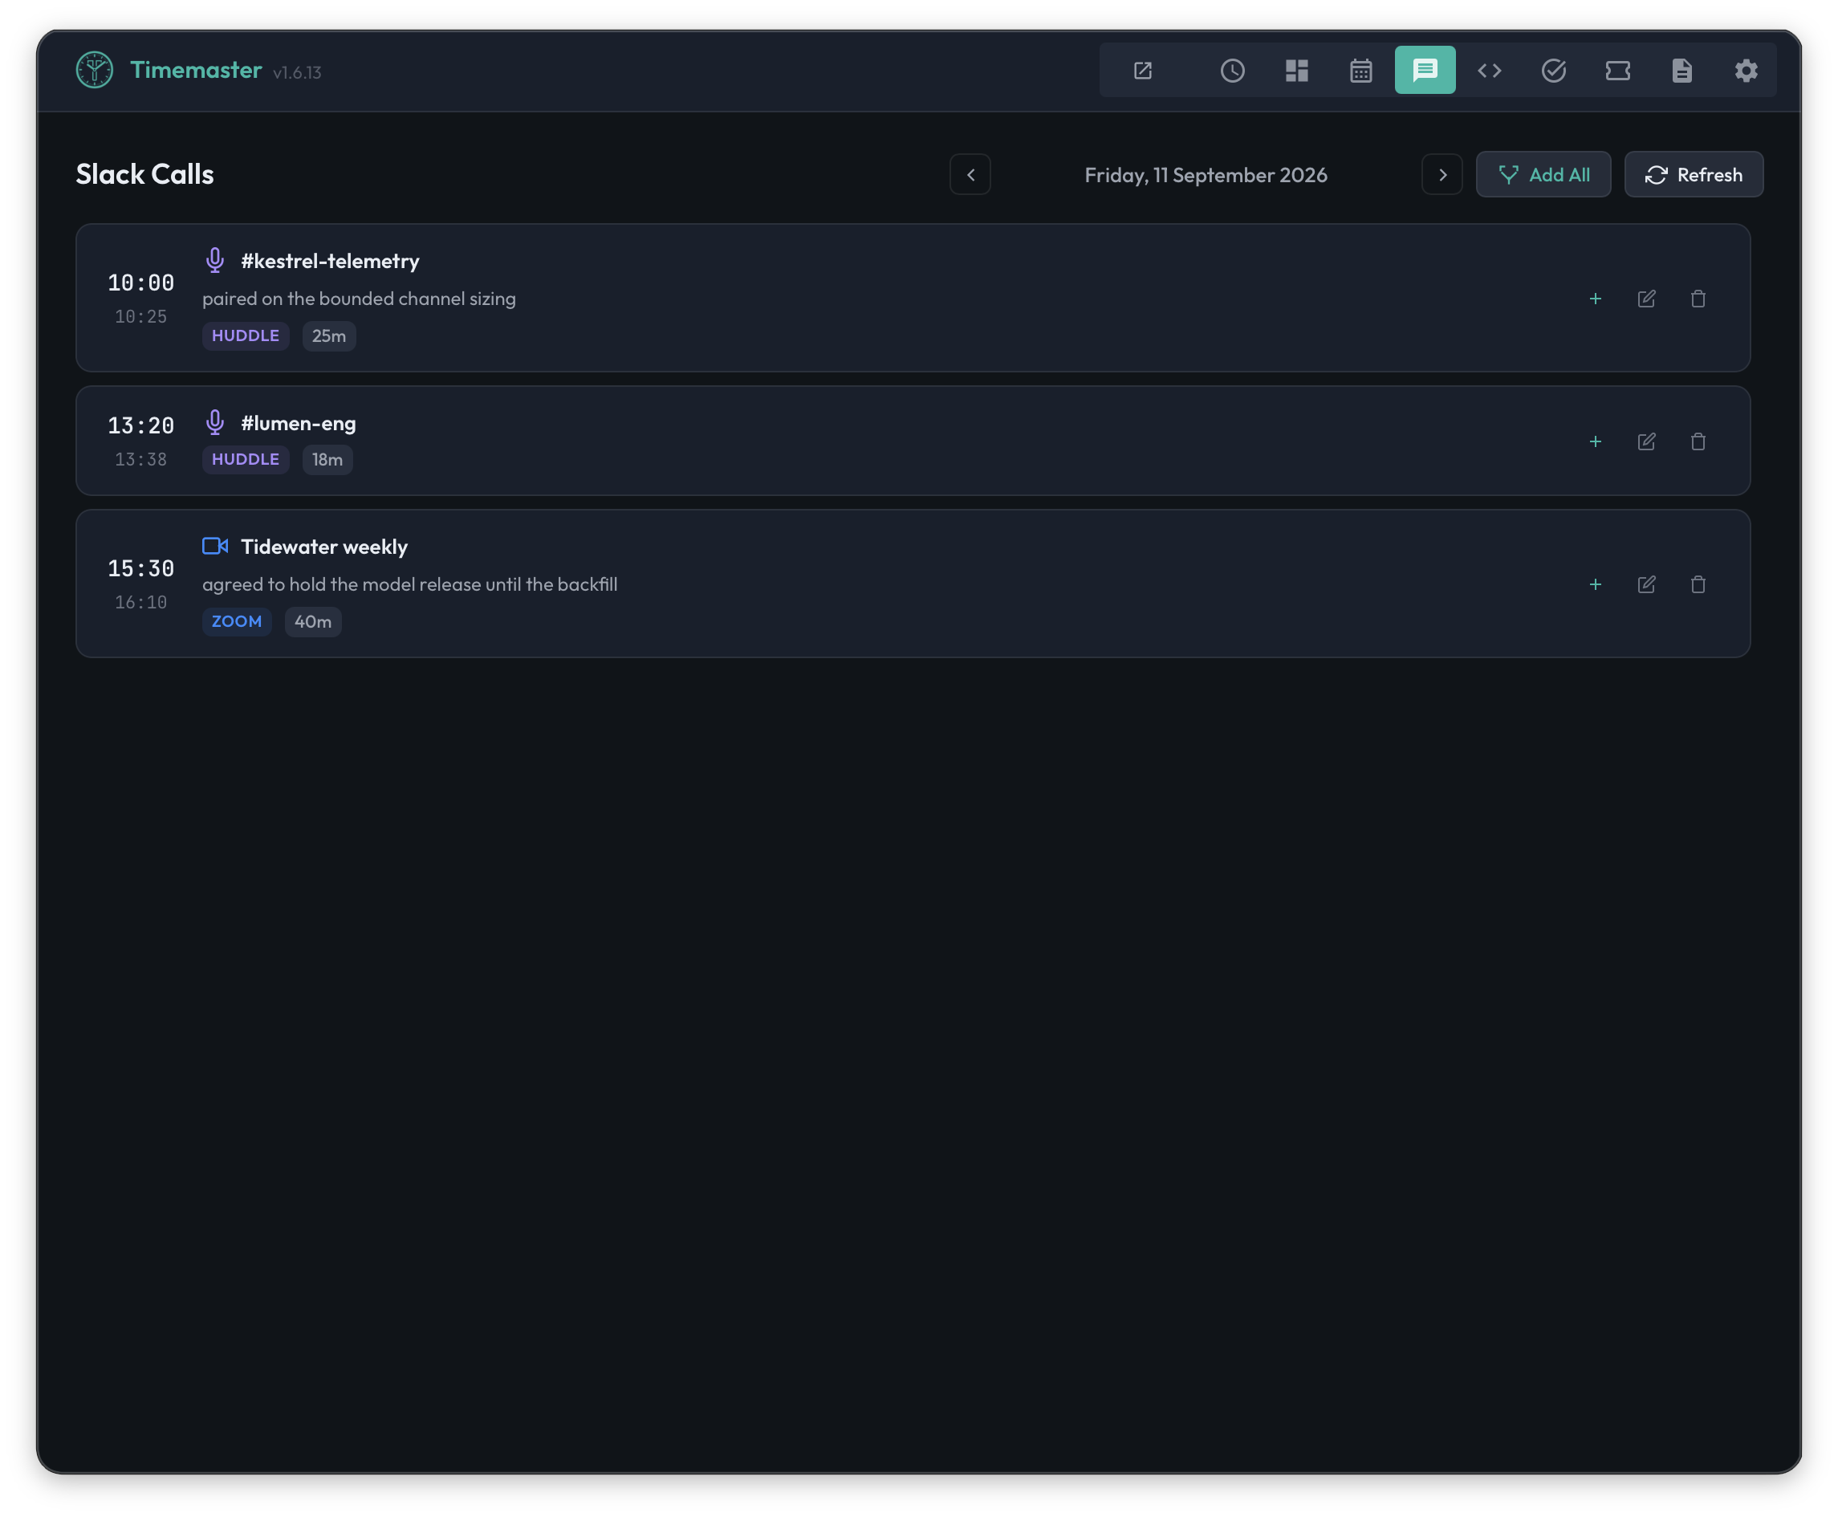Click the date Friday, 11 September 2026
The width and height of the screenshot is (1838, 1517).
coord(1206,176)
